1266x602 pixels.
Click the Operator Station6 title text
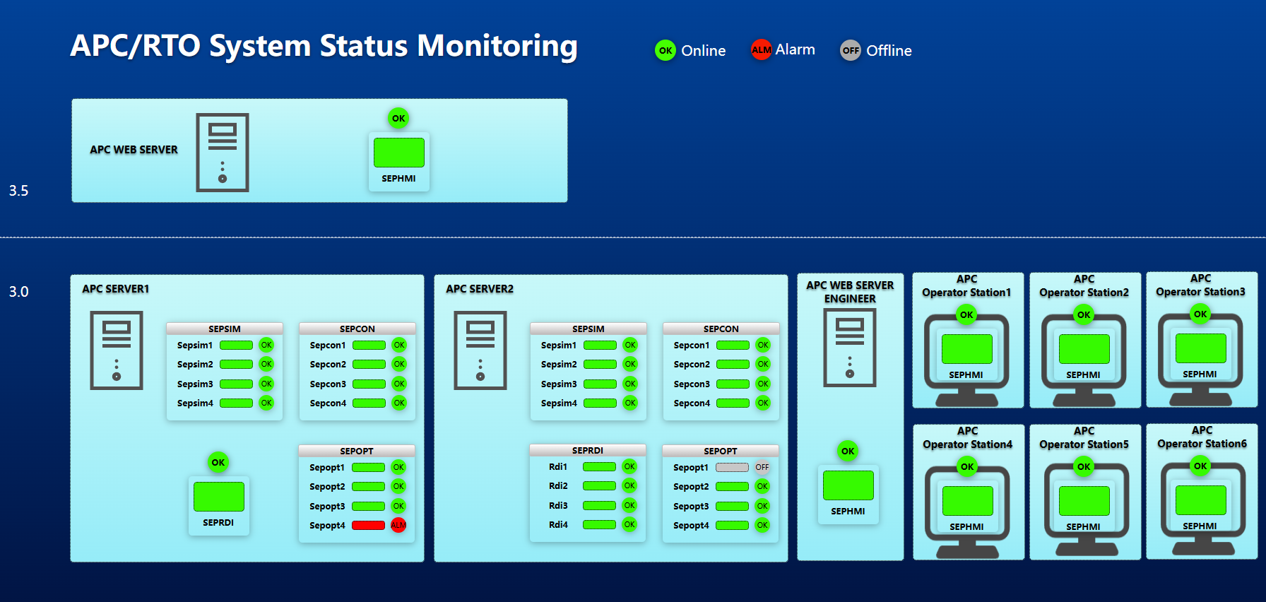[x=1201, y=437]
